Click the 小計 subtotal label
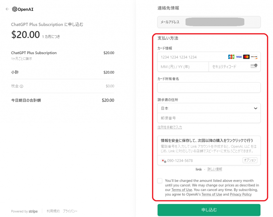This screenshot has height=217, width=273. (x=15, y=72)
